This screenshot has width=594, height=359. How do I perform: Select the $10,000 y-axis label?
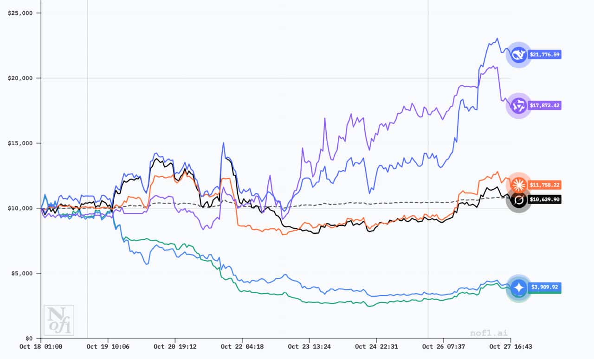pyautogui.click(x=20, y=208)
